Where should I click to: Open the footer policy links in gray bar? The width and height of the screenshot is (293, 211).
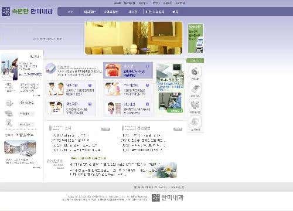159,187
